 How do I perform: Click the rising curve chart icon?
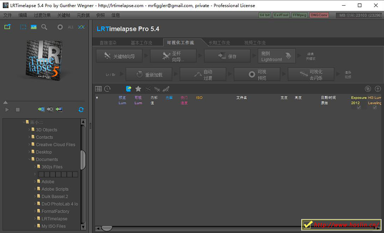pyautogui.click(x=166, y=89)
